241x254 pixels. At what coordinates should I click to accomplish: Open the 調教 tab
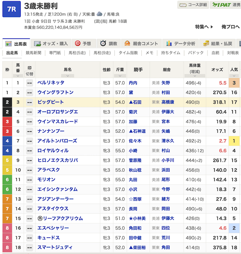(109, 44)
